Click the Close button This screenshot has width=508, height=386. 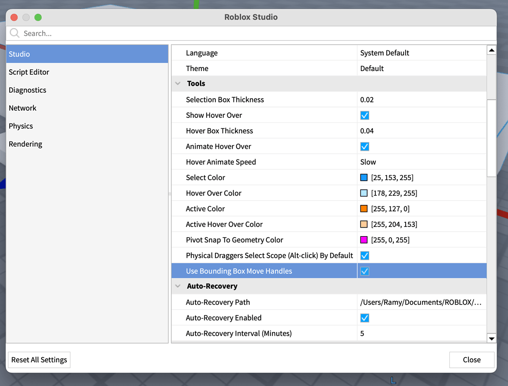[x=471, y=360]
